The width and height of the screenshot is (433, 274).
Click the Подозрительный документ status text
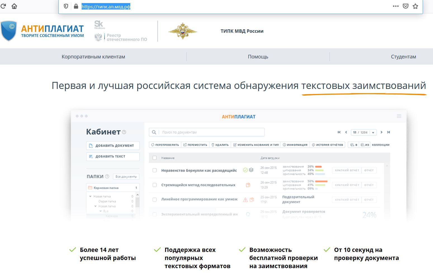point(298,199)
